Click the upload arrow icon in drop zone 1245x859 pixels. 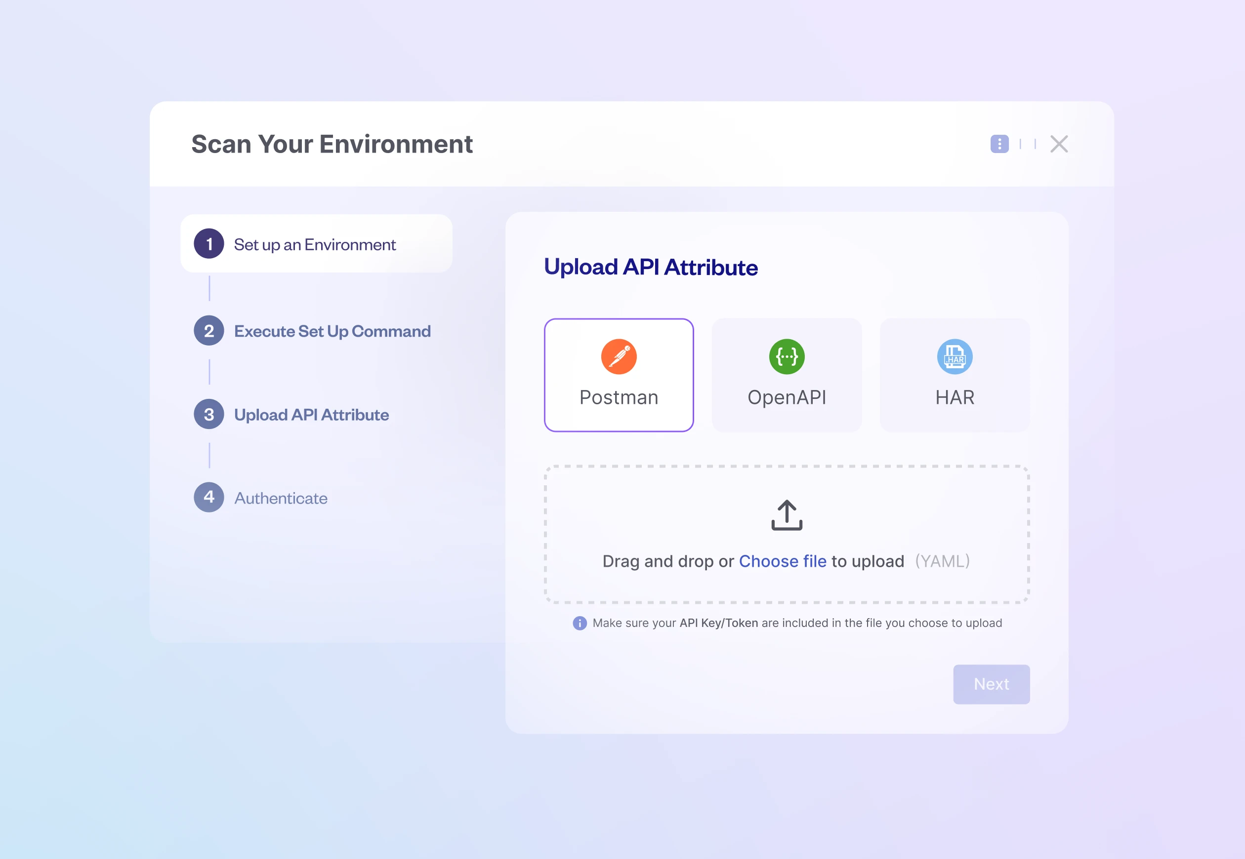[x=787, y=515]
